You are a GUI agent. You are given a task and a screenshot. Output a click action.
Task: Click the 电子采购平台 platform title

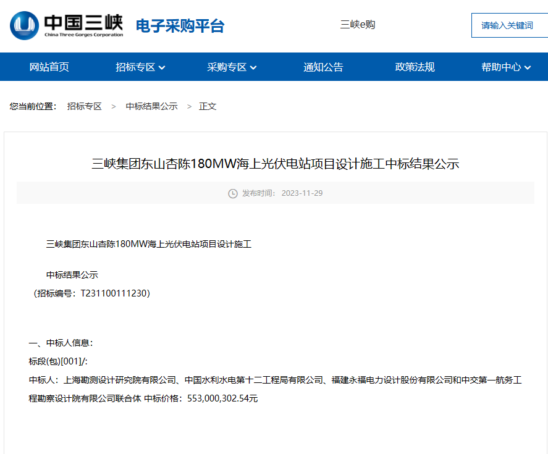[x=180, y=26]
